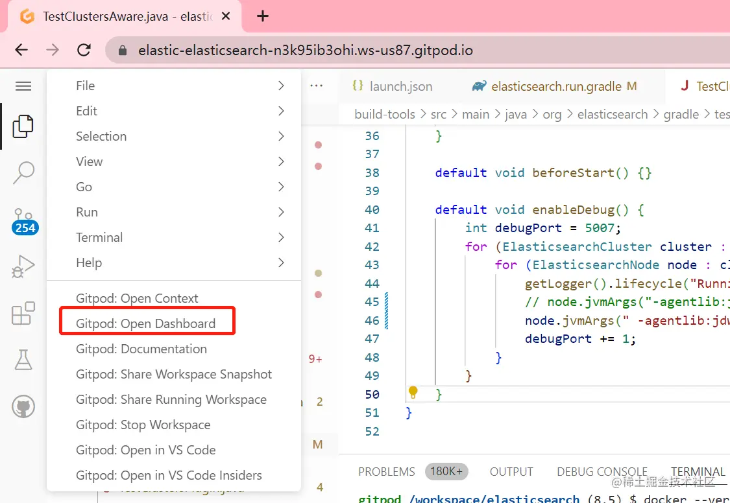Click the 180K+ problems count badge

tap(446, 471)
